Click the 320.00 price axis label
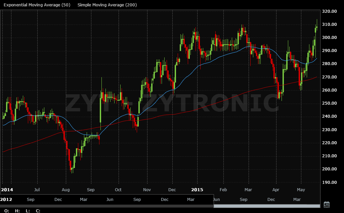 click(x=330, y=11)
